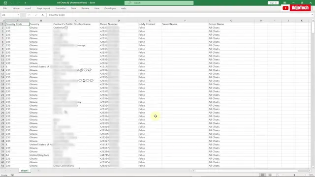This screenshot has height=177, width=315.
Task: Click next sheet navigation arrow
Action: [x=11, y=171]
